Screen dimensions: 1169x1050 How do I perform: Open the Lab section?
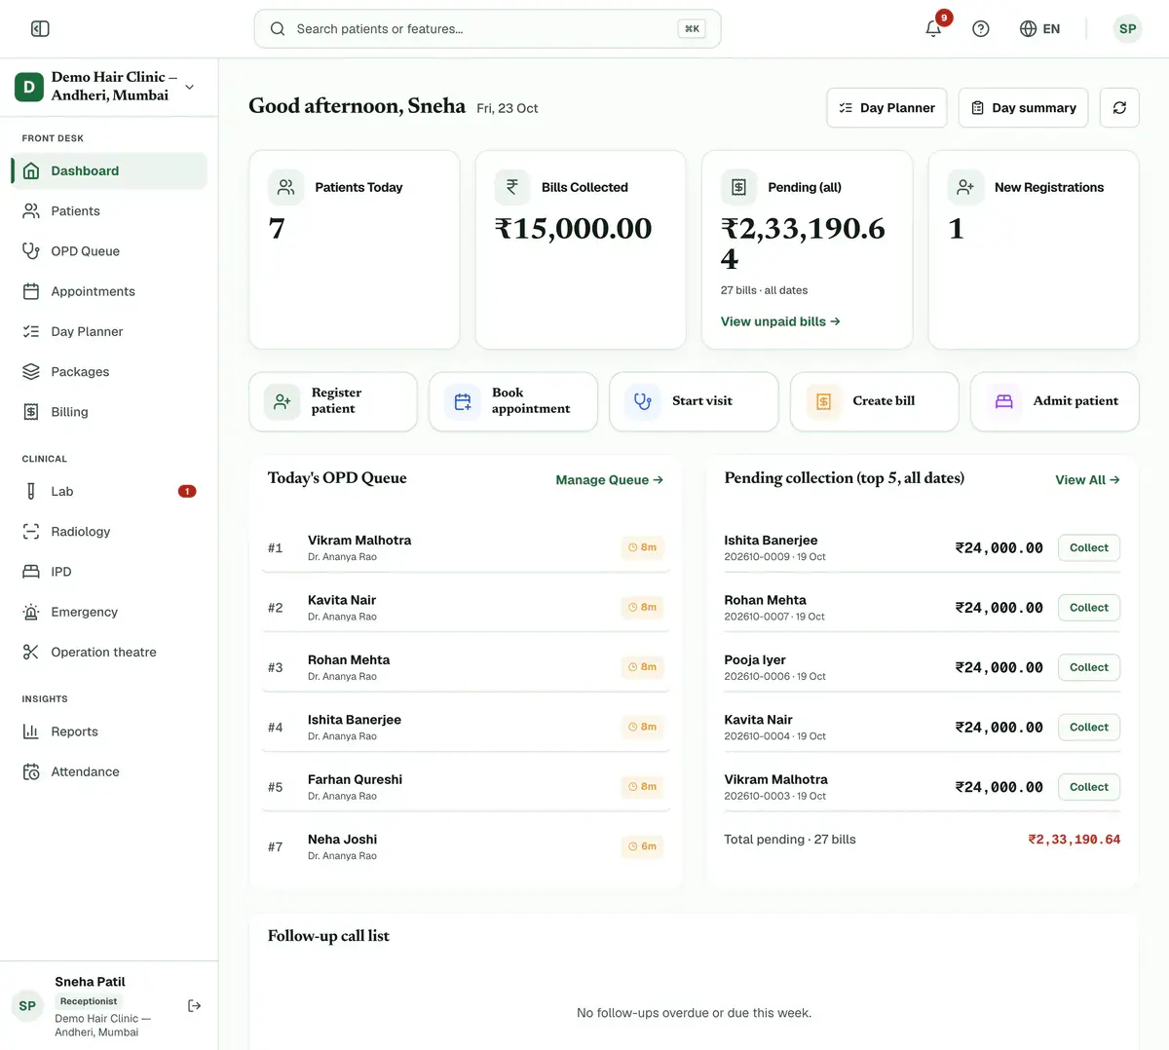[109, 492]
